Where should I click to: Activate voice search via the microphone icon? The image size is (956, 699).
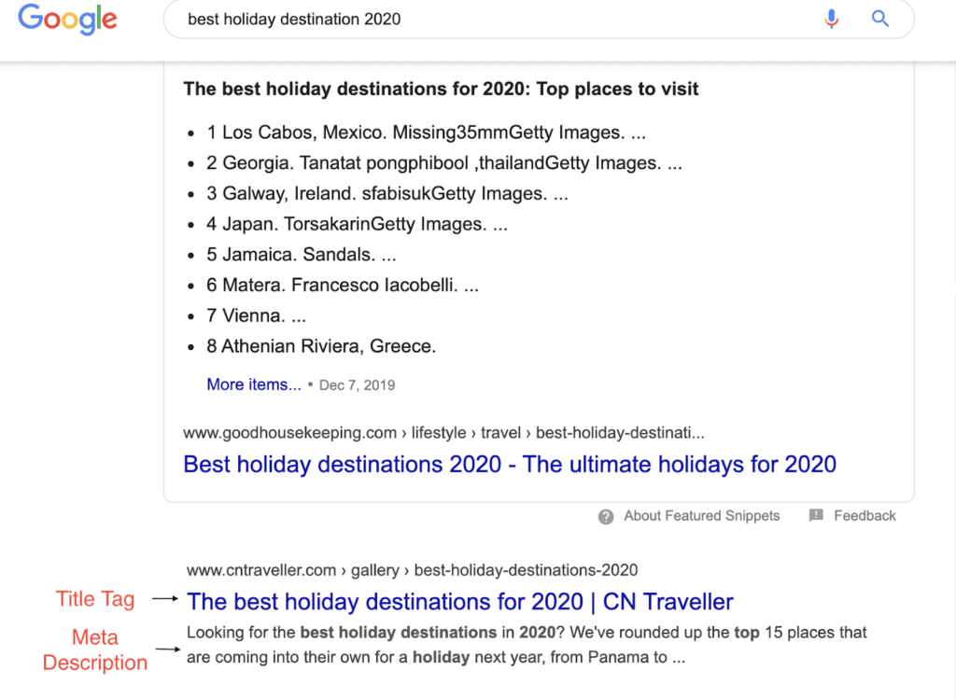point(831,19)
